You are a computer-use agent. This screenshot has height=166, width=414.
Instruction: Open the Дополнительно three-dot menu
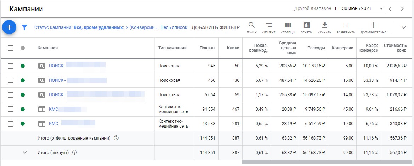pos(373,25)
